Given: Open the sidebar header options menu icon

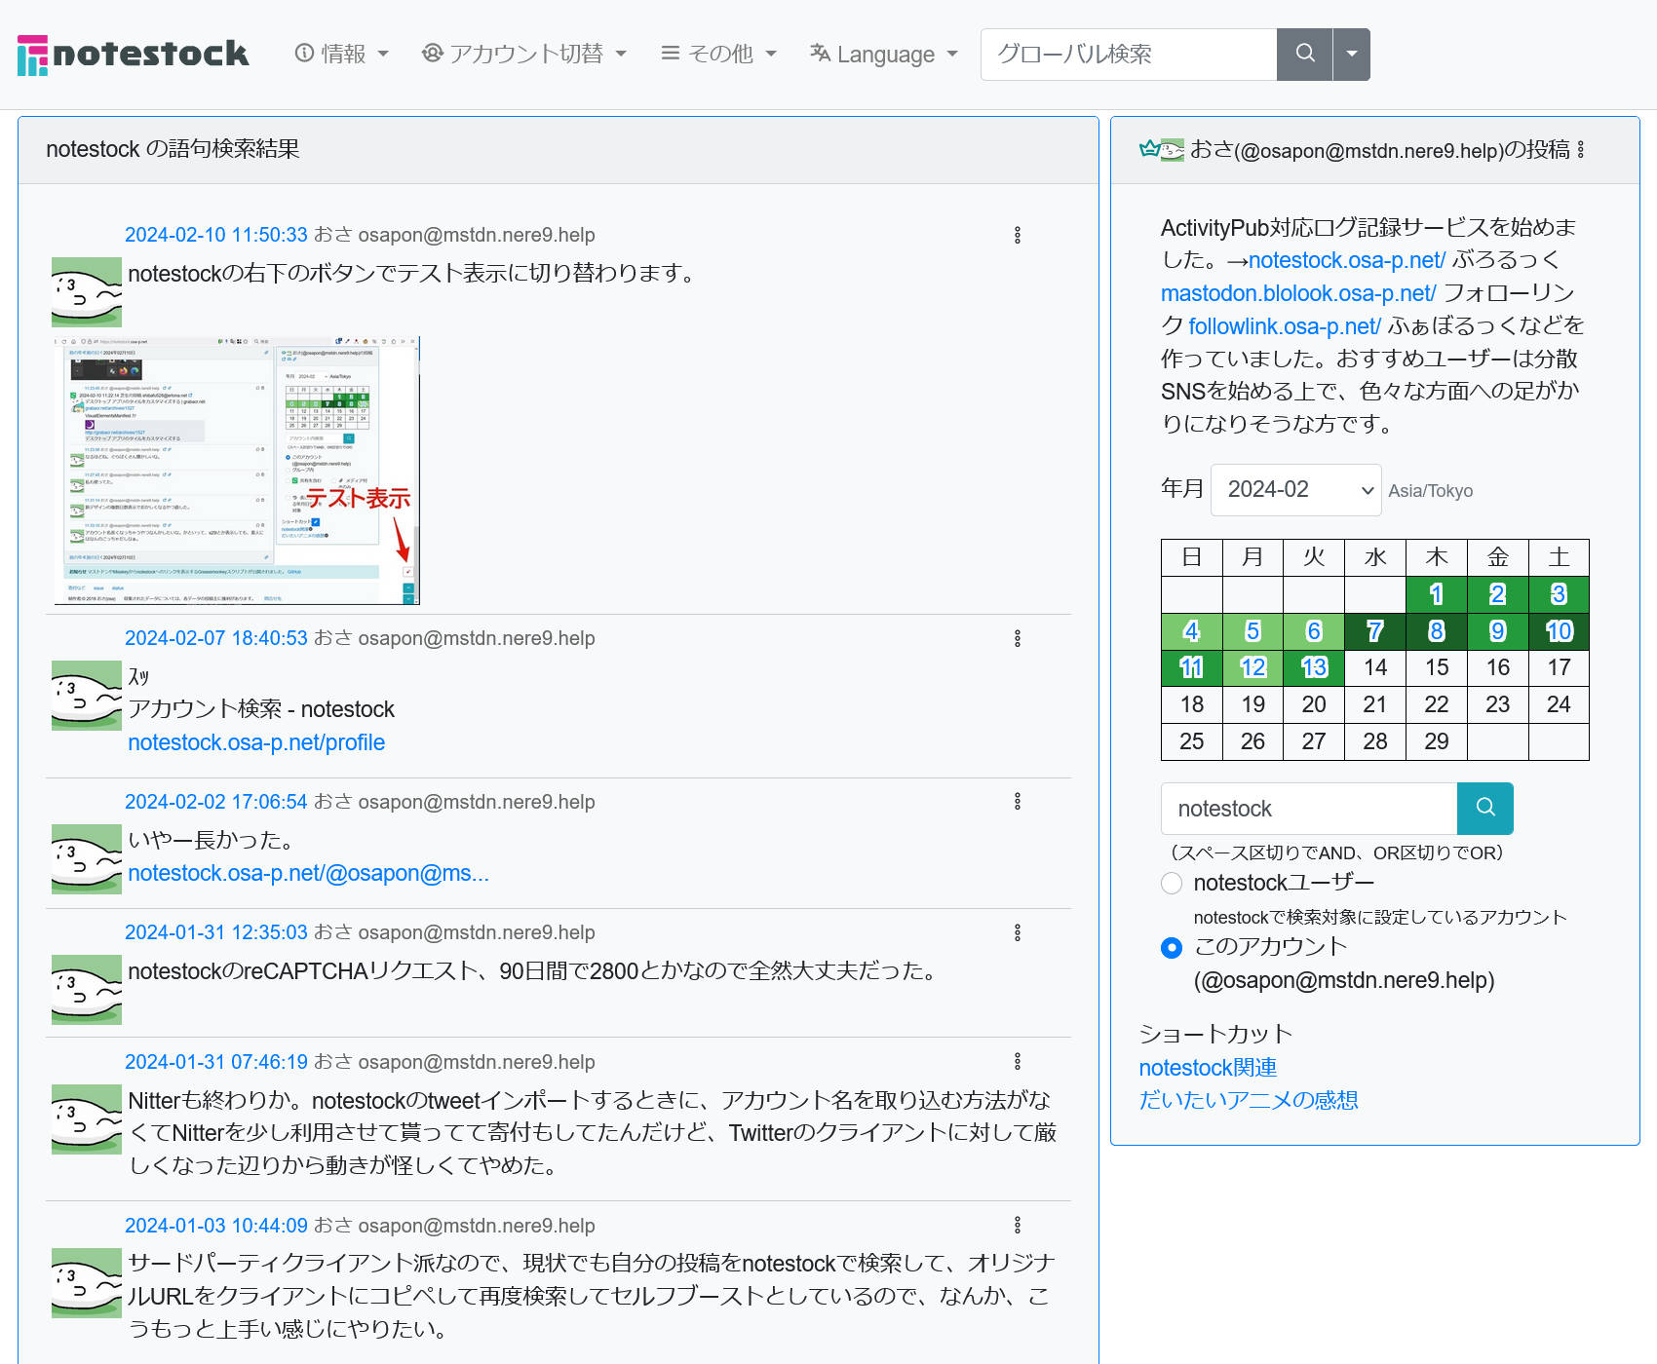Looking at the screenshot, I should point(1580,150).
